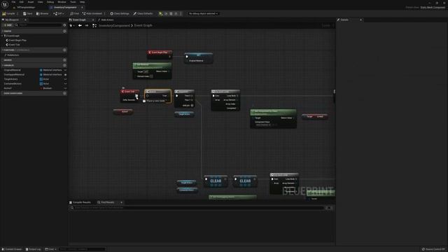Toggle visibility eye for ContainedActors variable
The image size is (448, 252).
(x=65, y=84)
